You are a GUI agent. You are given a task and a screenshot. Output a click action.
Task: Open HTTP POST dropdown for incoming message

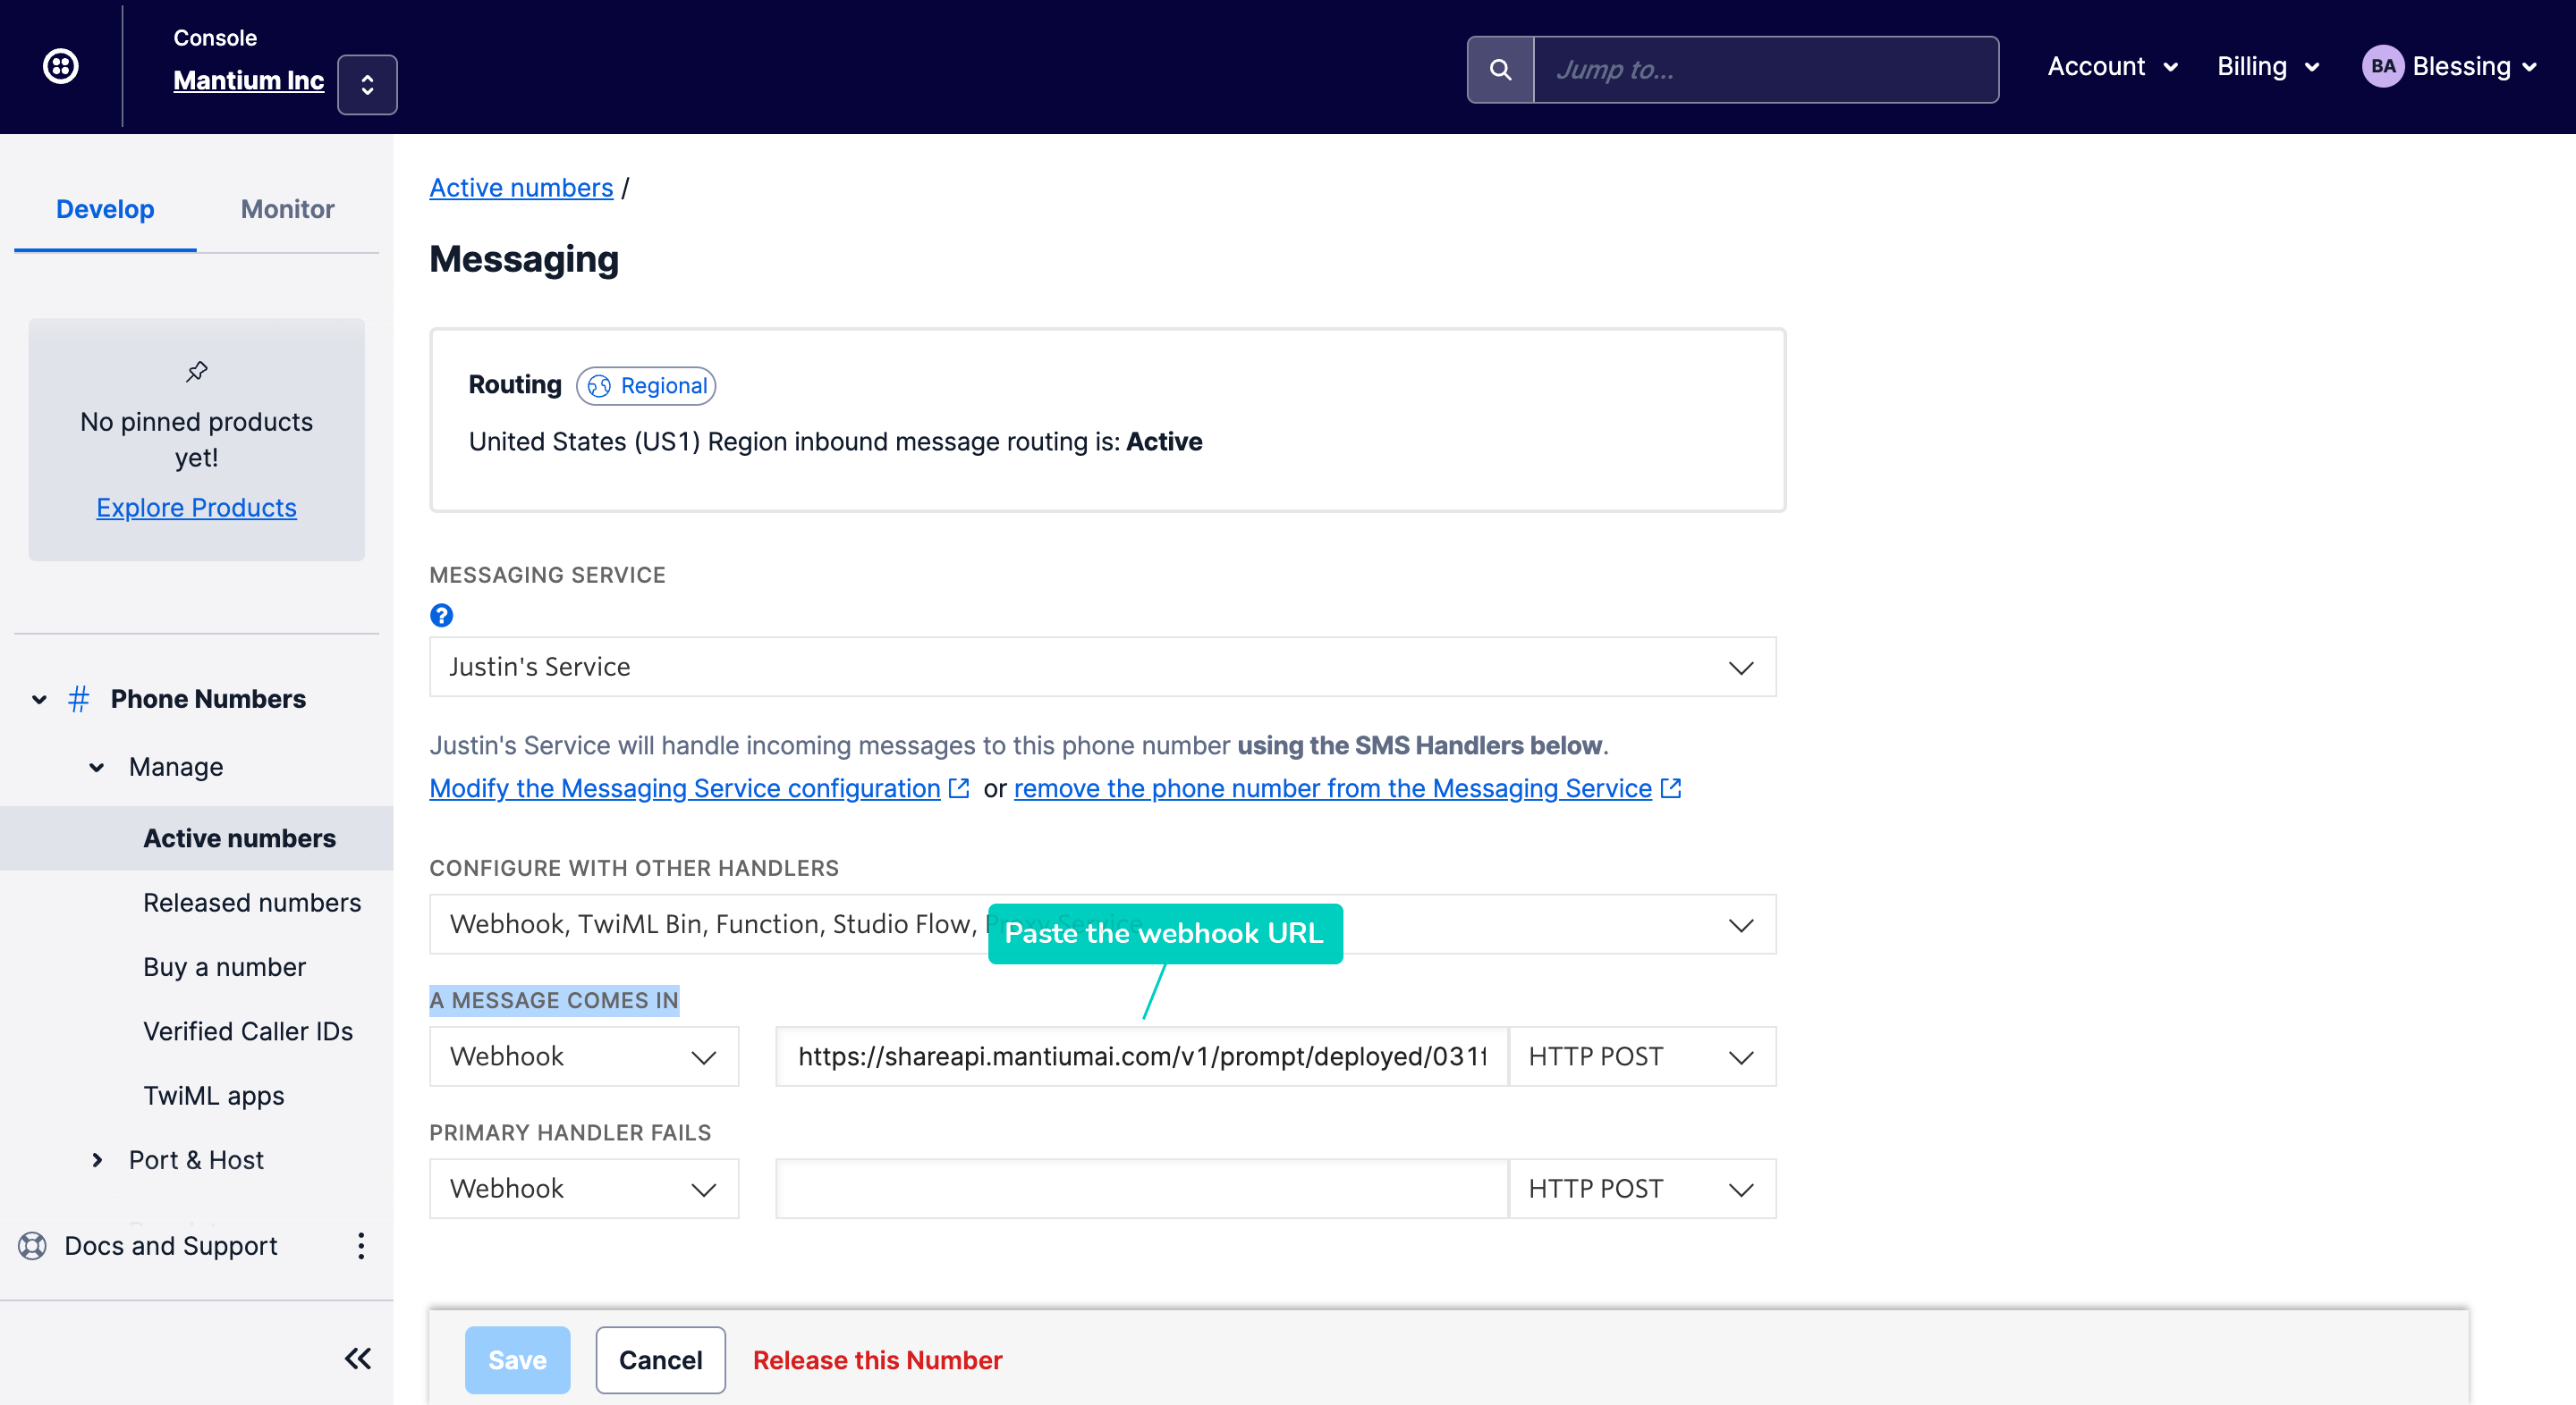coord(1641,1056)
